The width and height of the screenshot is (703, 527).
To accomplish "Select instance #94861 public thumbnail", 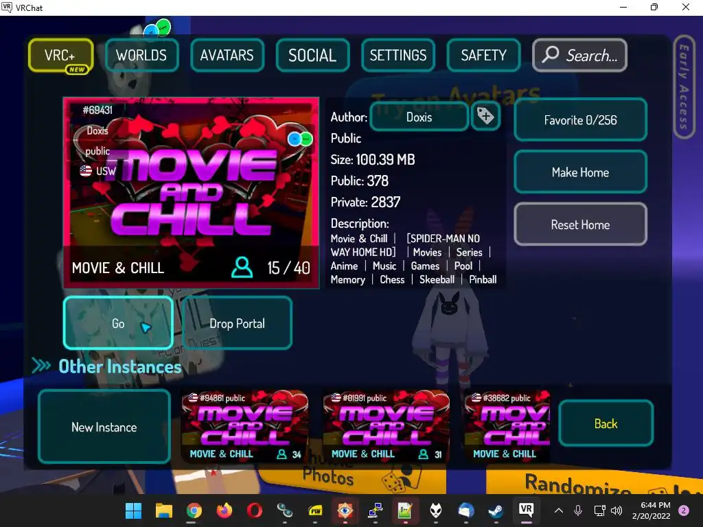I will [x=245, y=425].
